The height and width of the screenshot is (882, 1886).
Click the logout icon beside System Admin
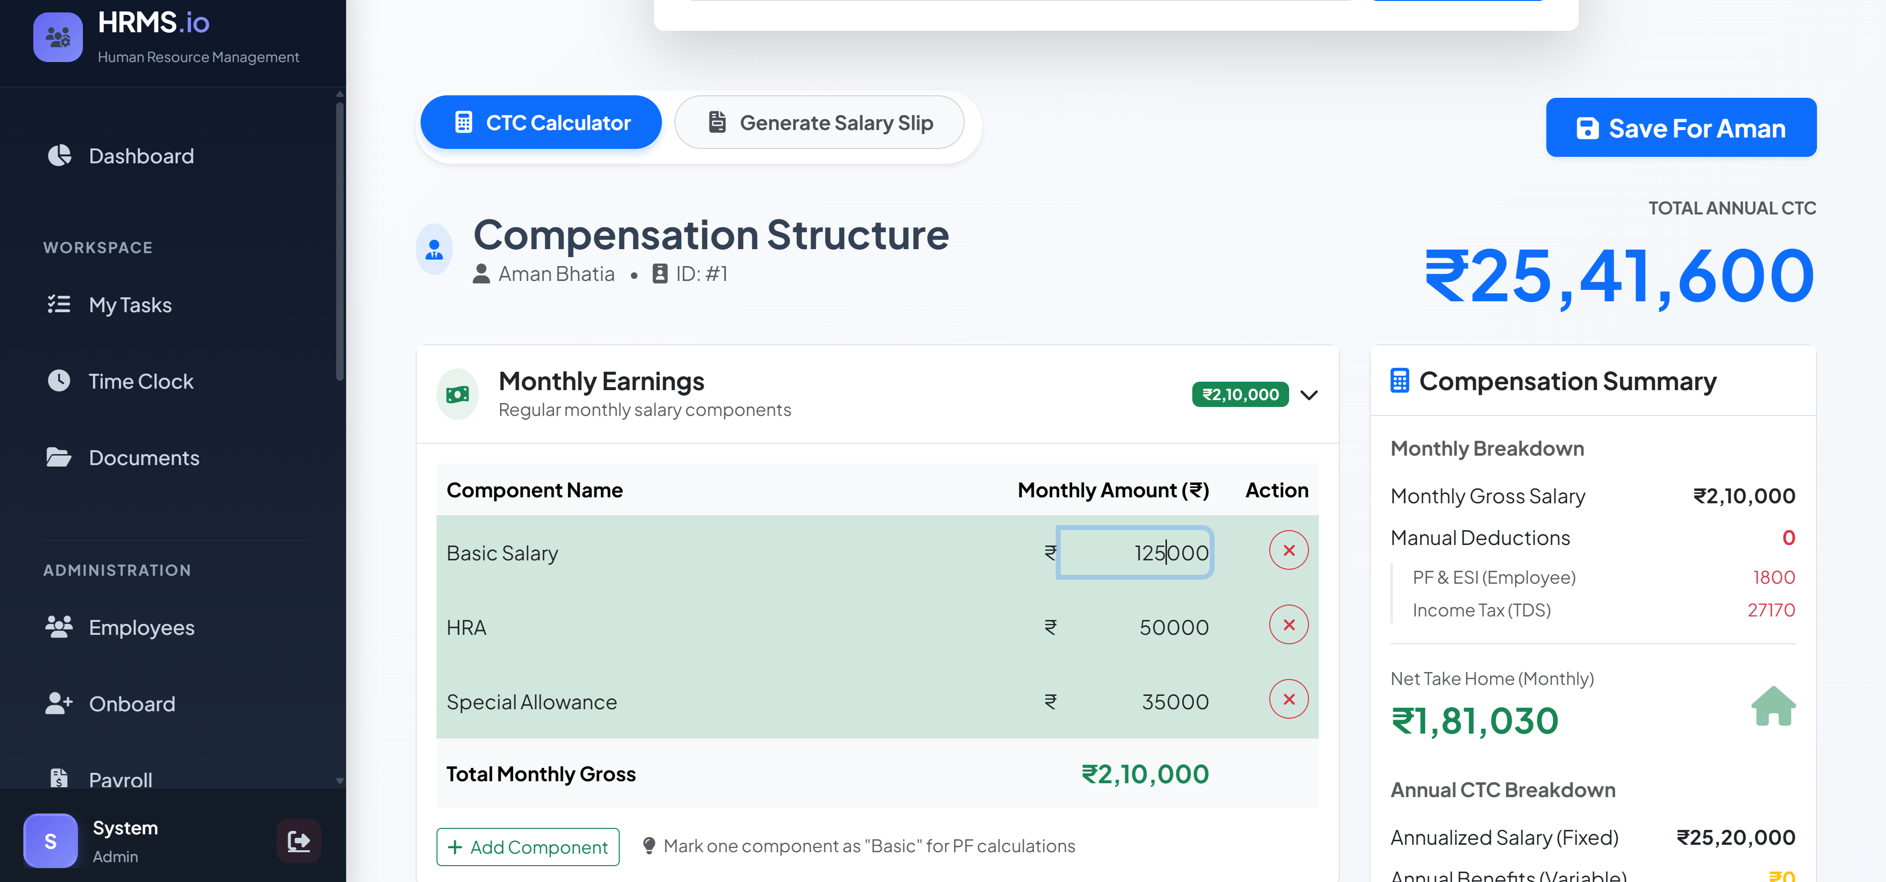(x=299, y=840)
